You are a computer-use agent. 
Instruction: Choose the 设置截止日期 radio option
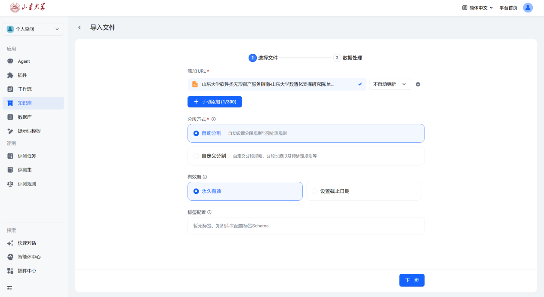[x=315, y=191]
